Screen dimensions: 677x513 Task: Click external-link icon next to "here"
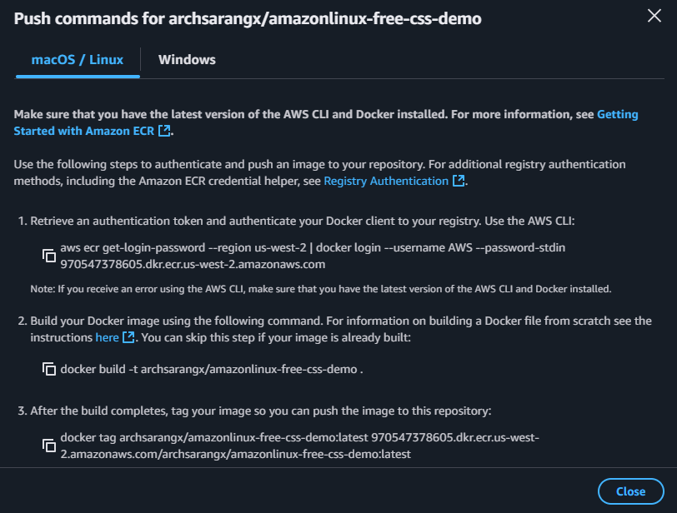[128, 337]
